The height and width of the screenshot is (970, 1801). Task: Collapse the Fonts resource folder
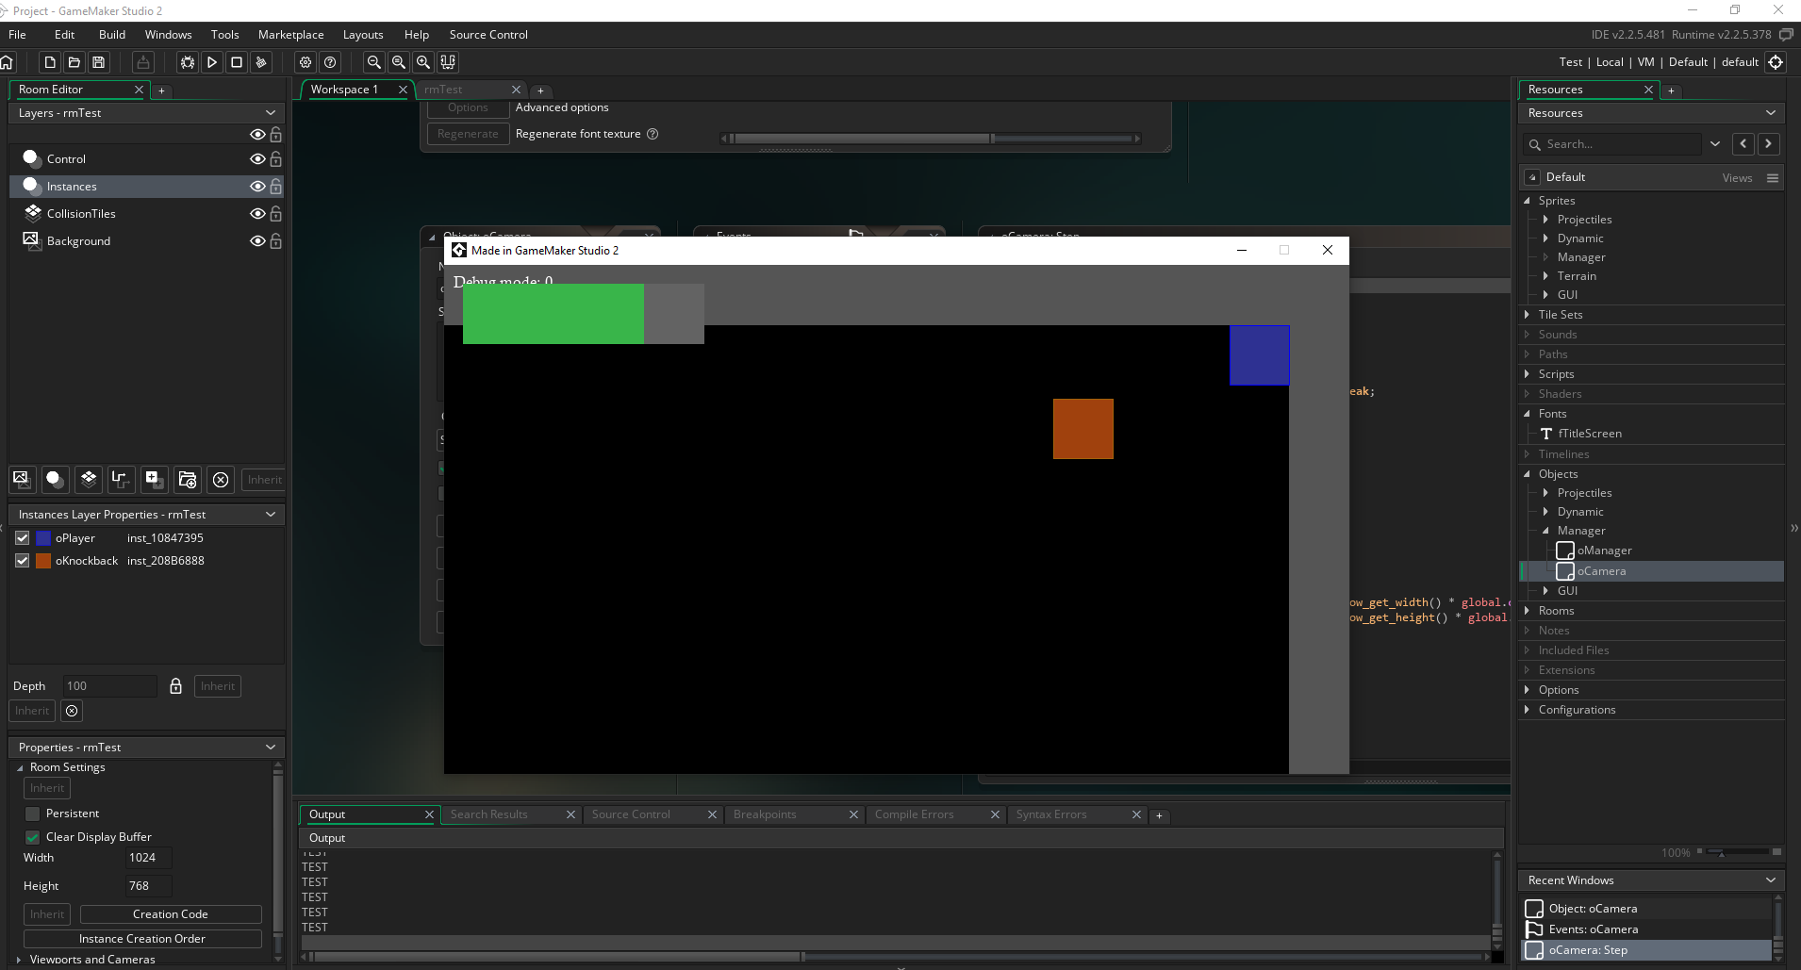pos(1527,414)
